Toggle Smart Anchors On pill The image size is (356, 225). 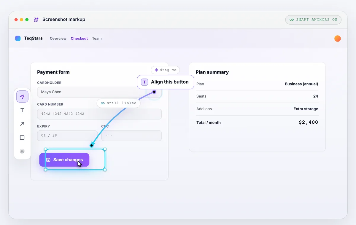coord(313,20)
